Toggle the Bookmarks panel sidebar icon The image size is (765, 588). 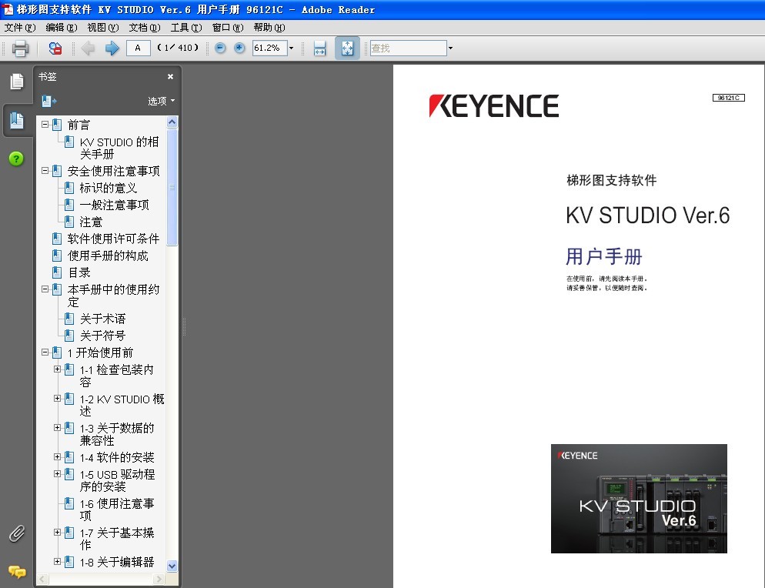coord(16,120)
